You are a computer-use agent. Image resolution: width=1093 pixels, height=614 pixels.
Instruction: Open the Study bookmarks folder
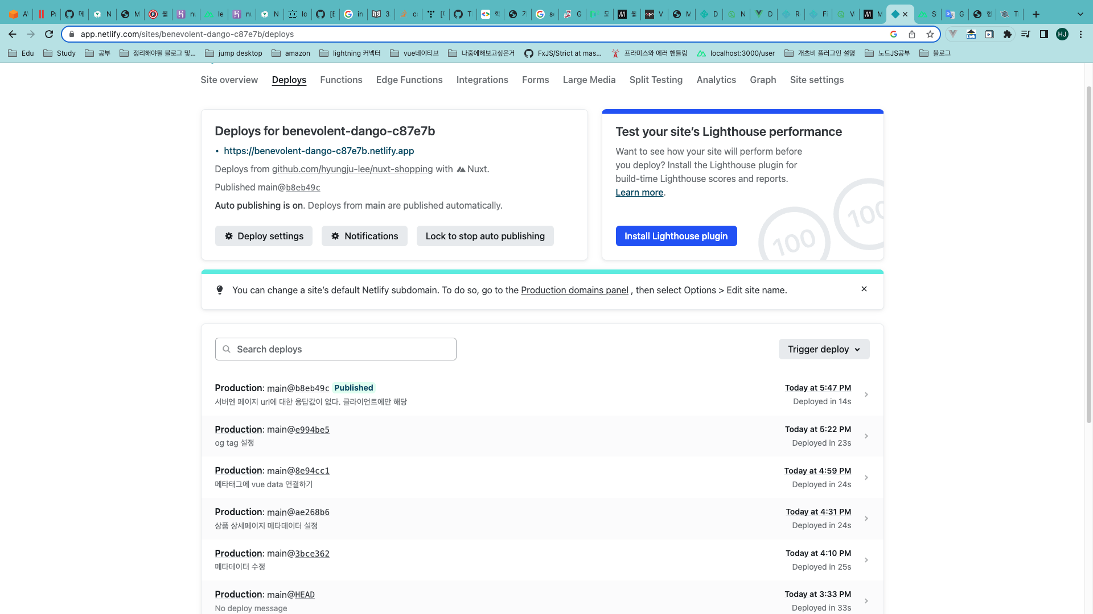pos(60,53)
